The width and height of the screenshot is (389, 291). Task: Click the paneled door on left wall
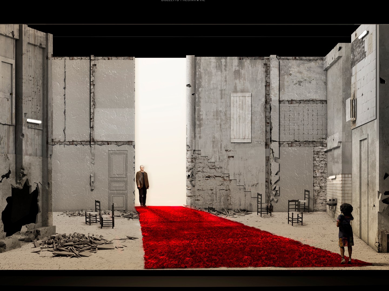[x=118, y=180]
